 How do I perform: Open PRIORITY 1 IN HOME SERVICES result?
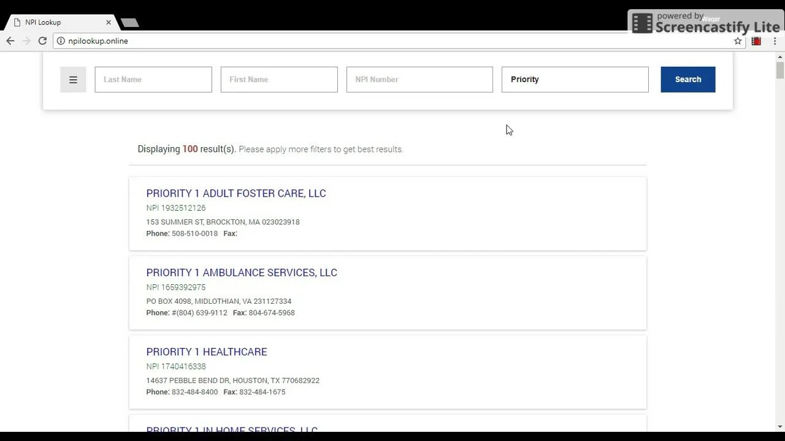pos(232,430)
